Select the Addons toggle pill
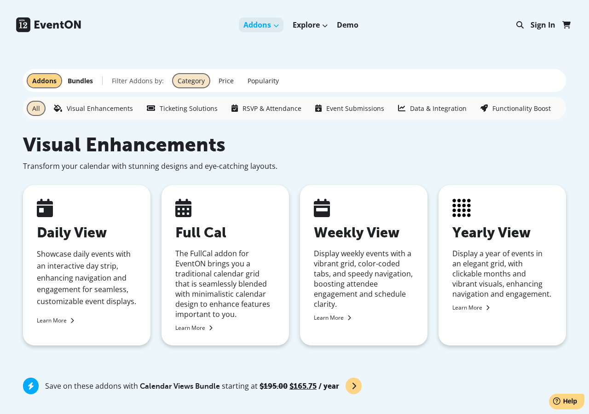The height and width of the screenshot is (414, 589). coord(44,80)
